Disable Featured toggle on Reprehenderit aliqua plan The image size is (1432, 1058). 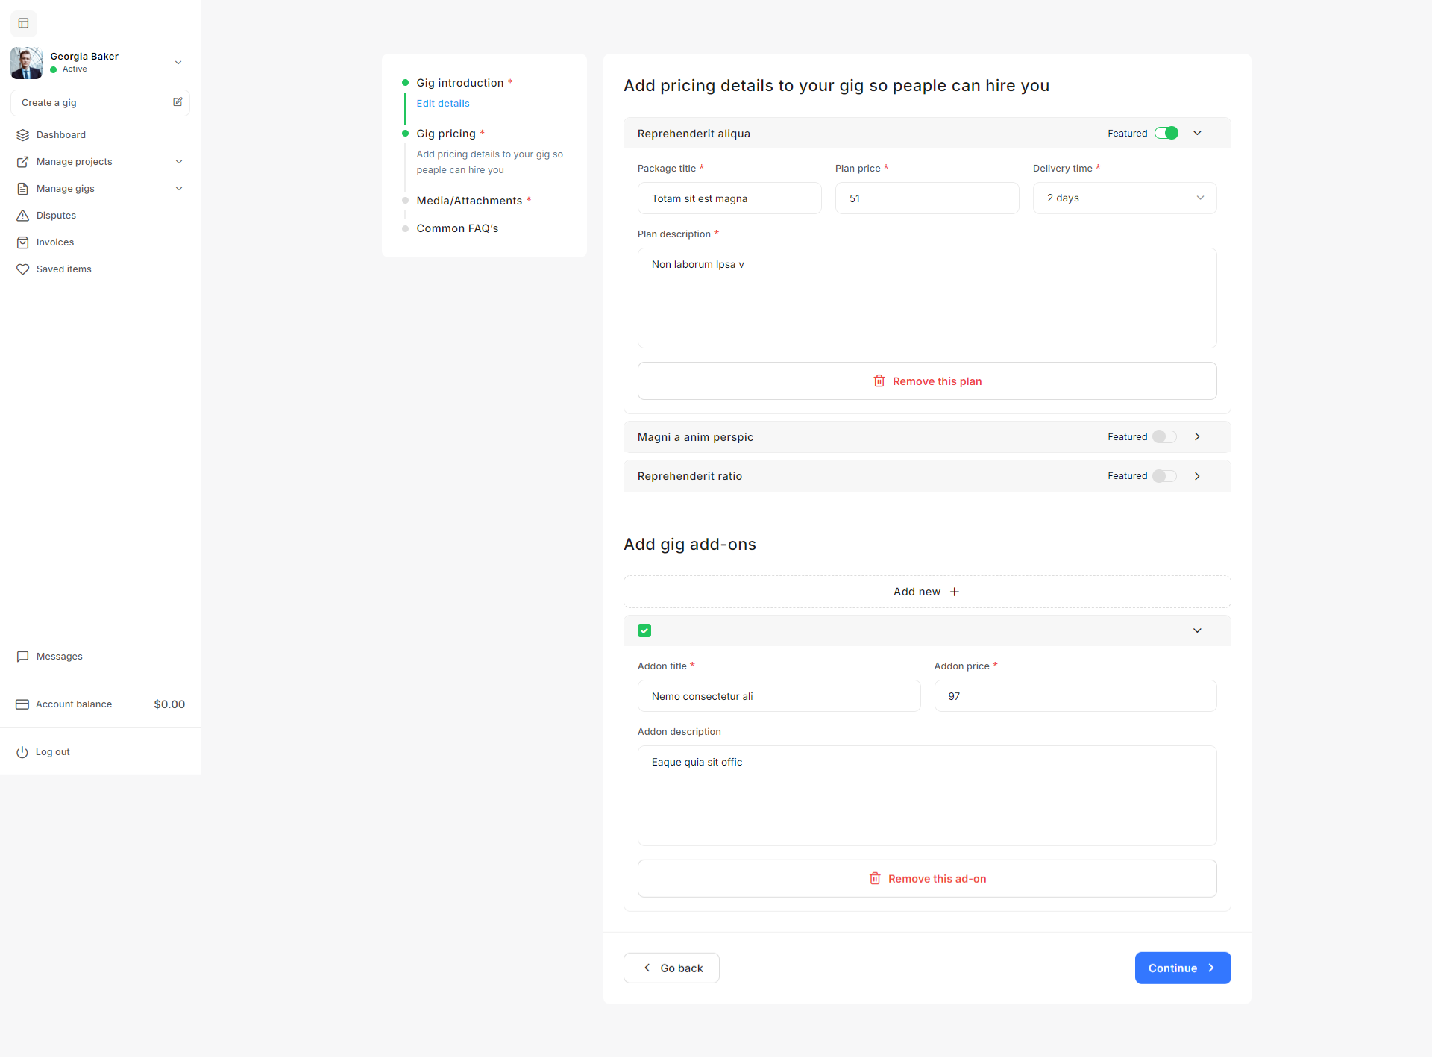pos(1166,134)
